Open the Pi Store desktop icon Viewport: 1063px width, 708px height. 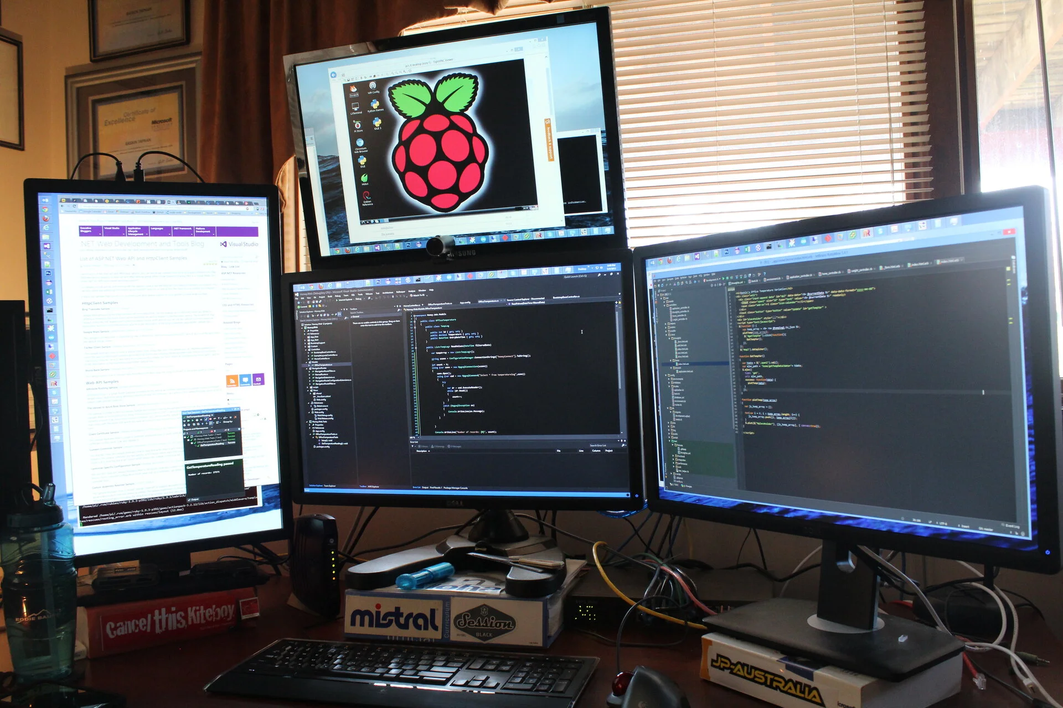358,126
